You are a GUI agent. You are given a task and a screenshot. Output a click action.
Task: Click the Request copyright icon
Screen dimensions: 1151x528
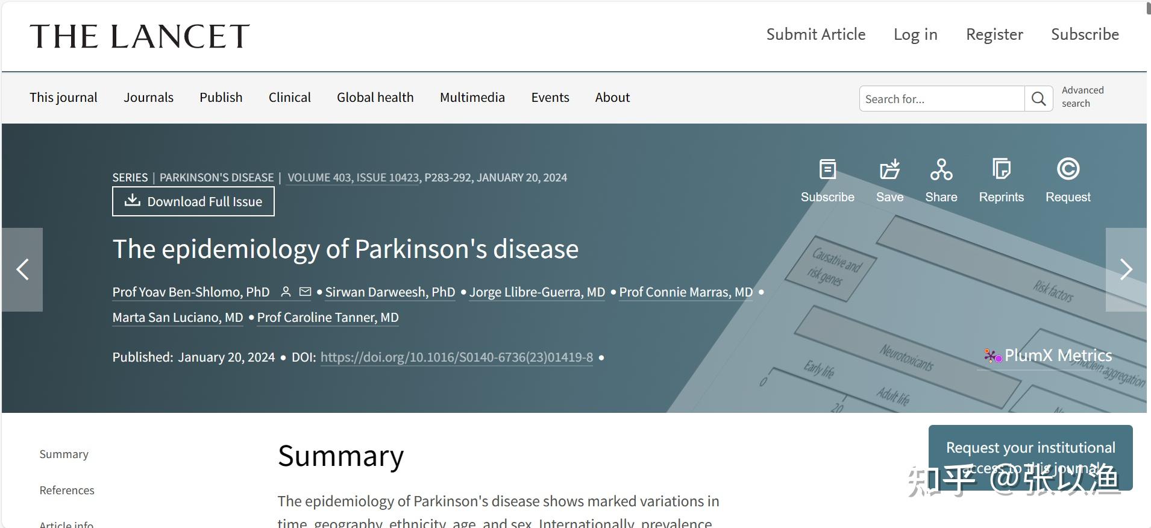[x=1068, y=169]
